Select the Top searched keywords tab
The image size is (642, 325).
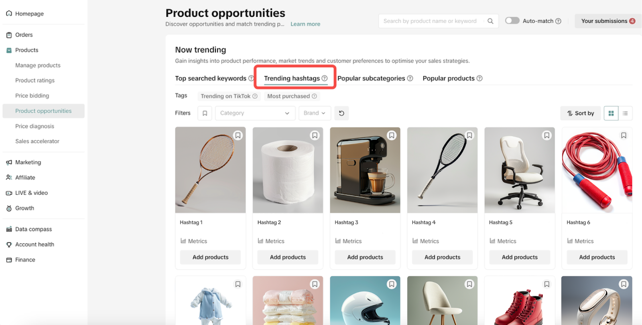click(210, 78)
